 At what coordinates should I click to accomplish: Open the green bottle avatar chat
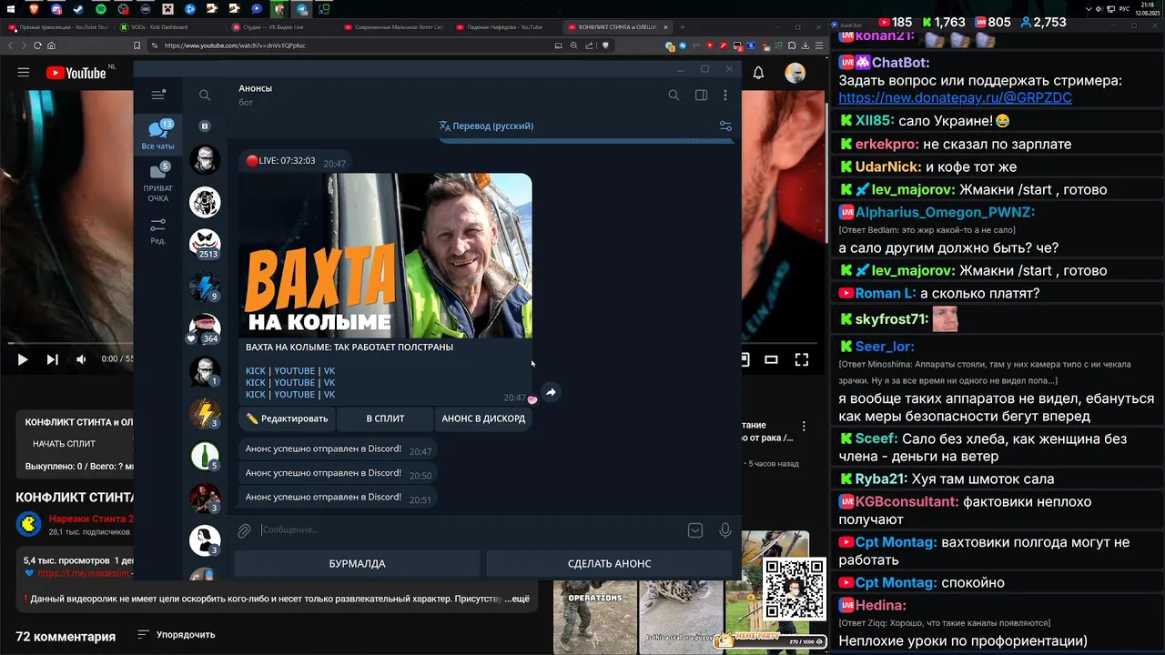point(205,456)
